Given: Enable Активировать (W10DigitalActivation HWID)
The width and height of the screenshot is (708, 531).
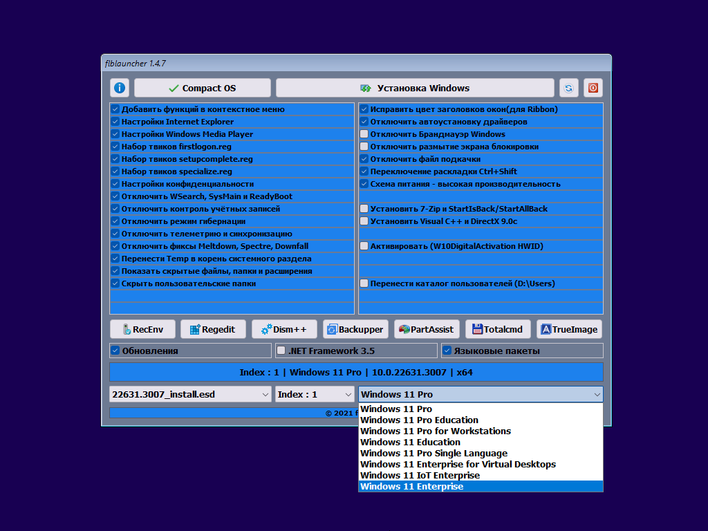Looking at the screenshot, I should click(x=364, y=245).
